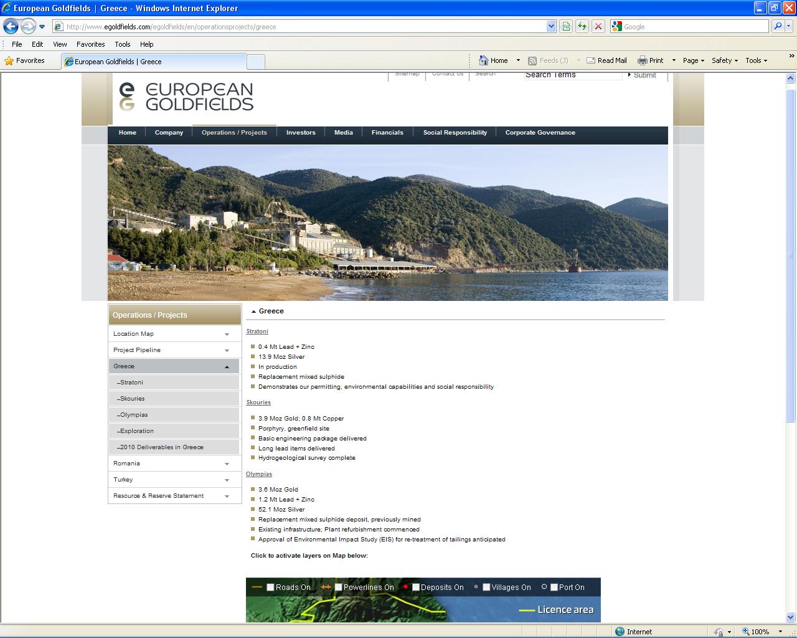Click the Favorites star icon
This screenshot has width=797, height=638.
[9, 61]
